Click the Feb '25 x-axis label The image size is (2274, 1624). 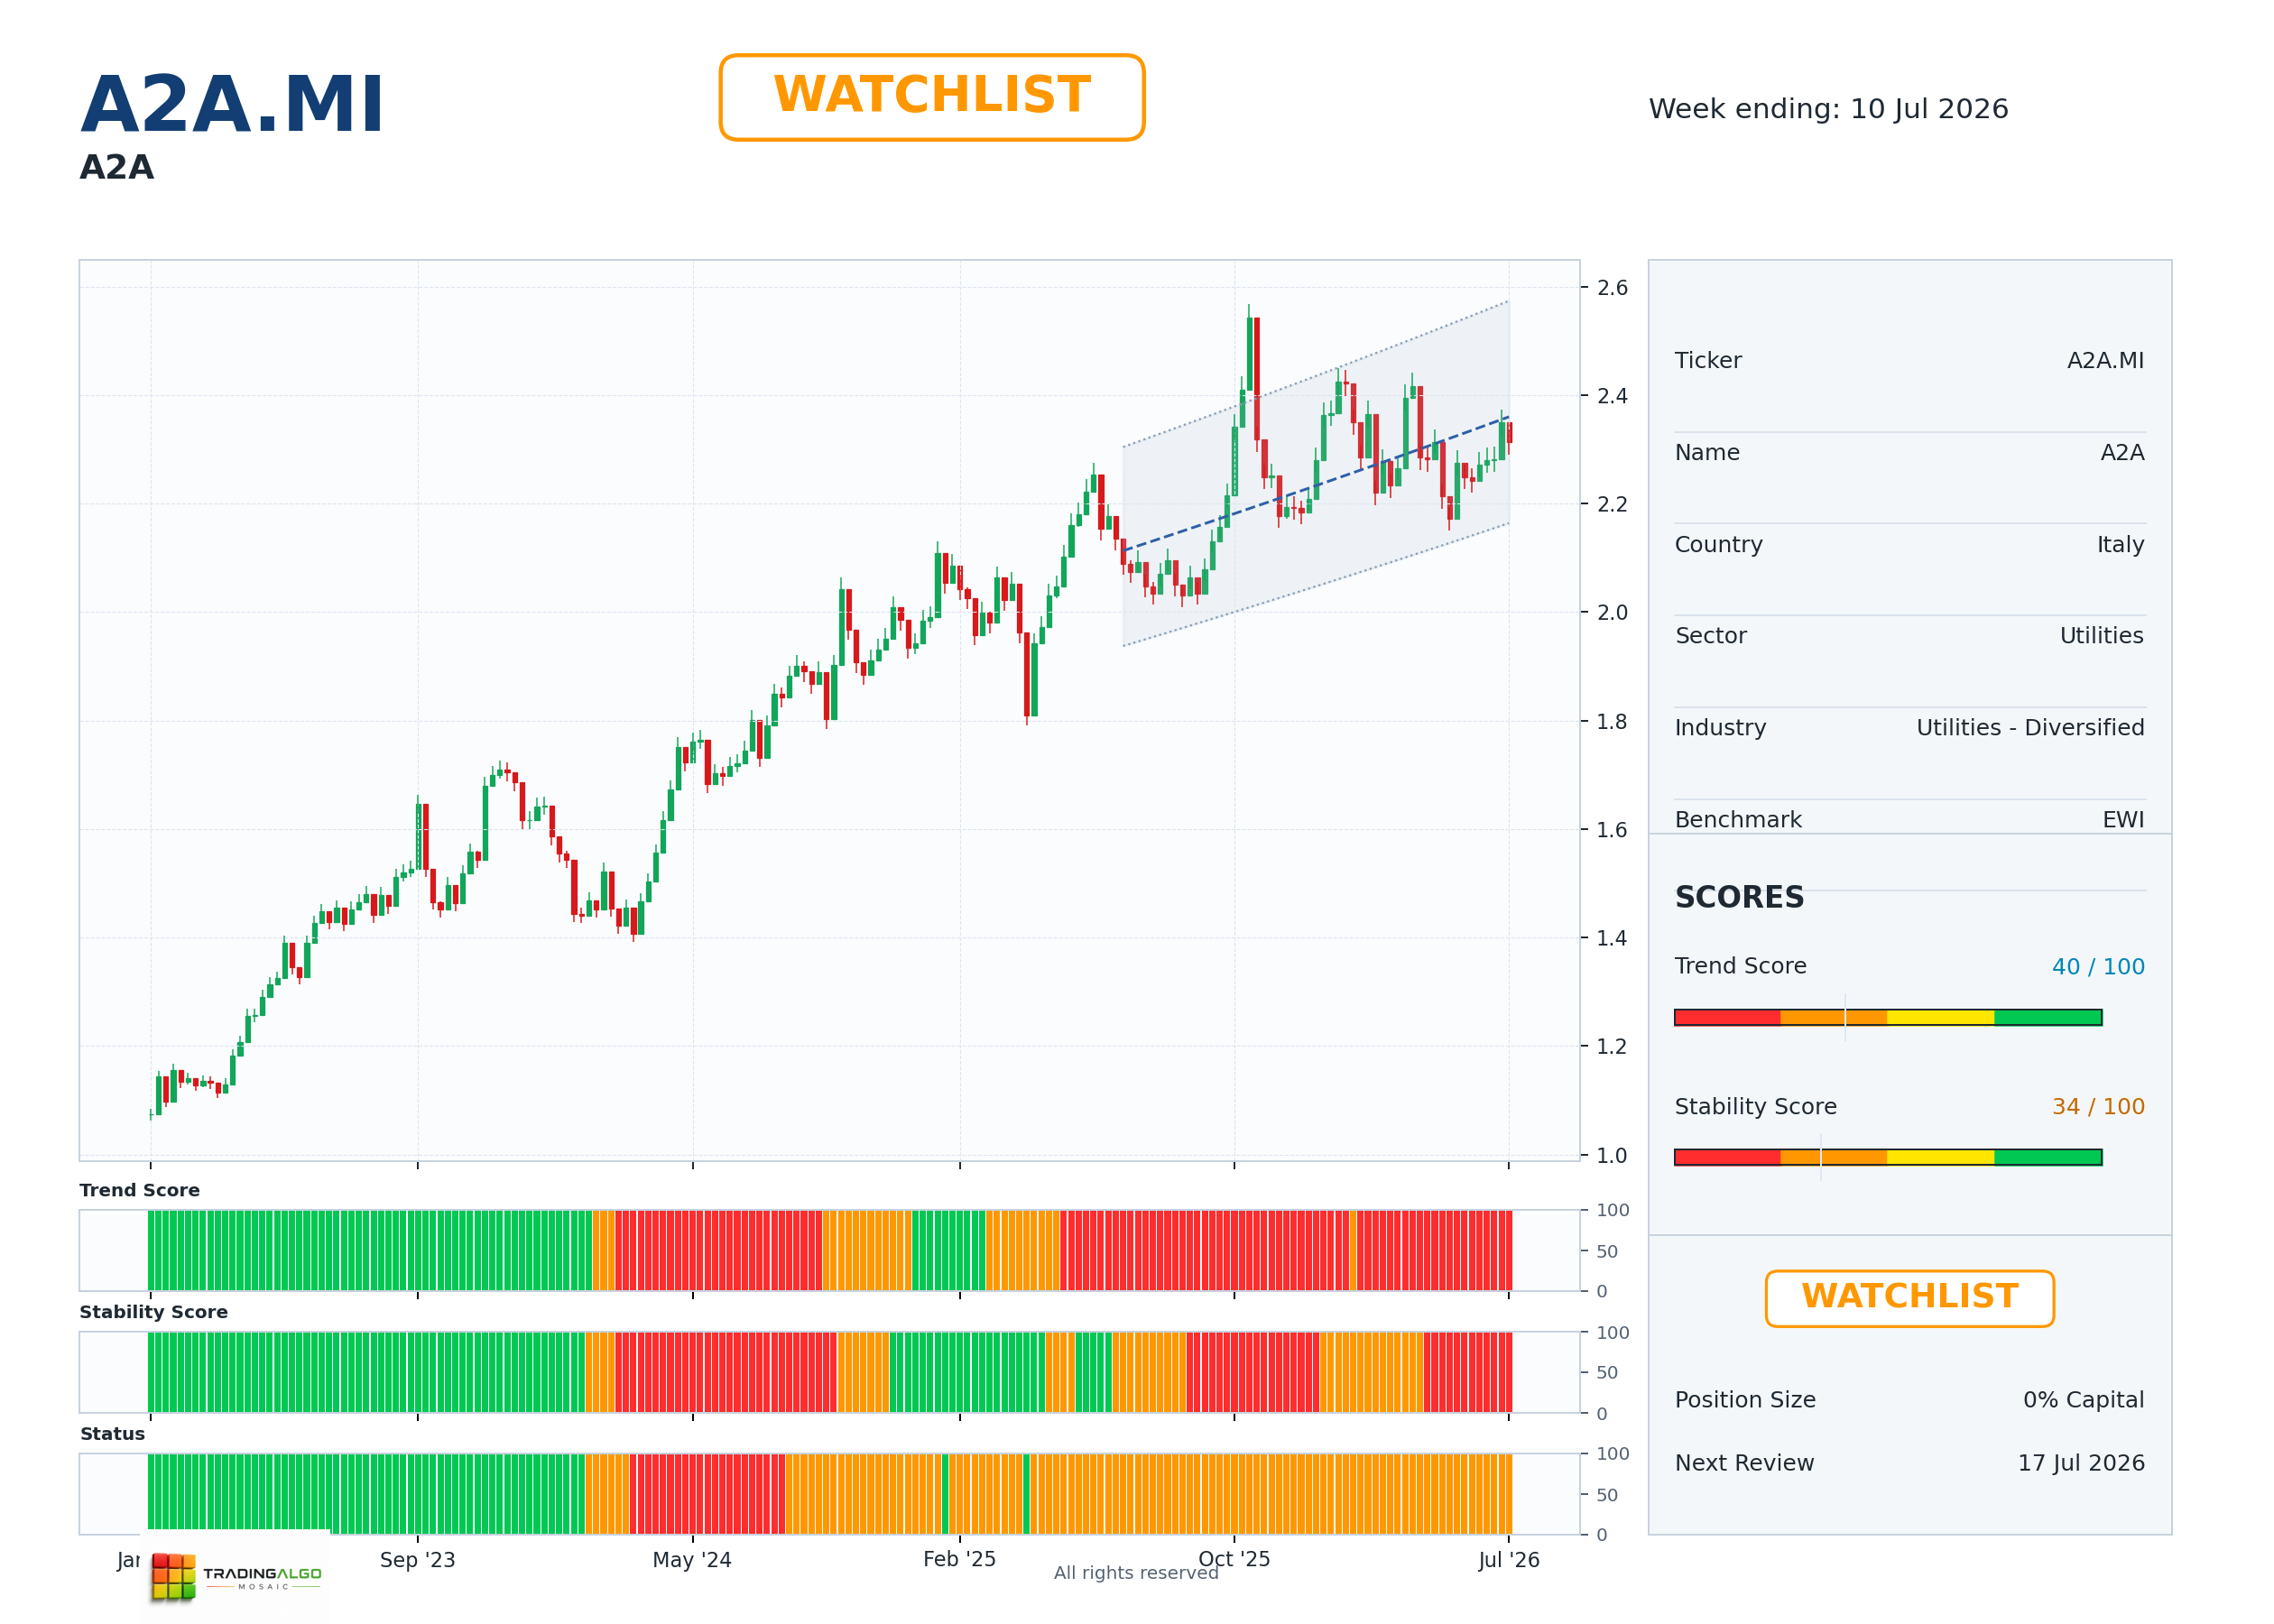959,1559
